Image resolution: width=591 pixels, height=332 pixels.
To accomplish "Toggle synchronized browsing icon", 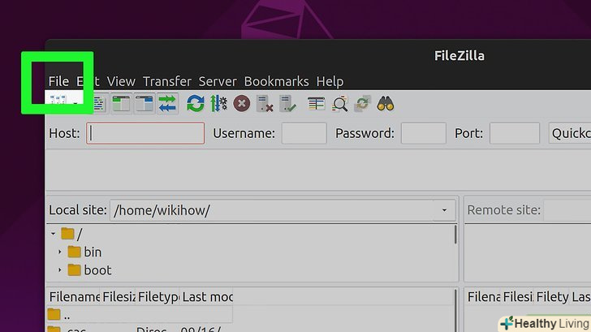I will pyautogui.click(x=363, y=104).
